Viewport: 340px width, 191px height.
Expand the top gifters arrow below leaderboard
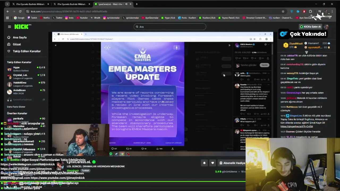[x=306, y=52]
